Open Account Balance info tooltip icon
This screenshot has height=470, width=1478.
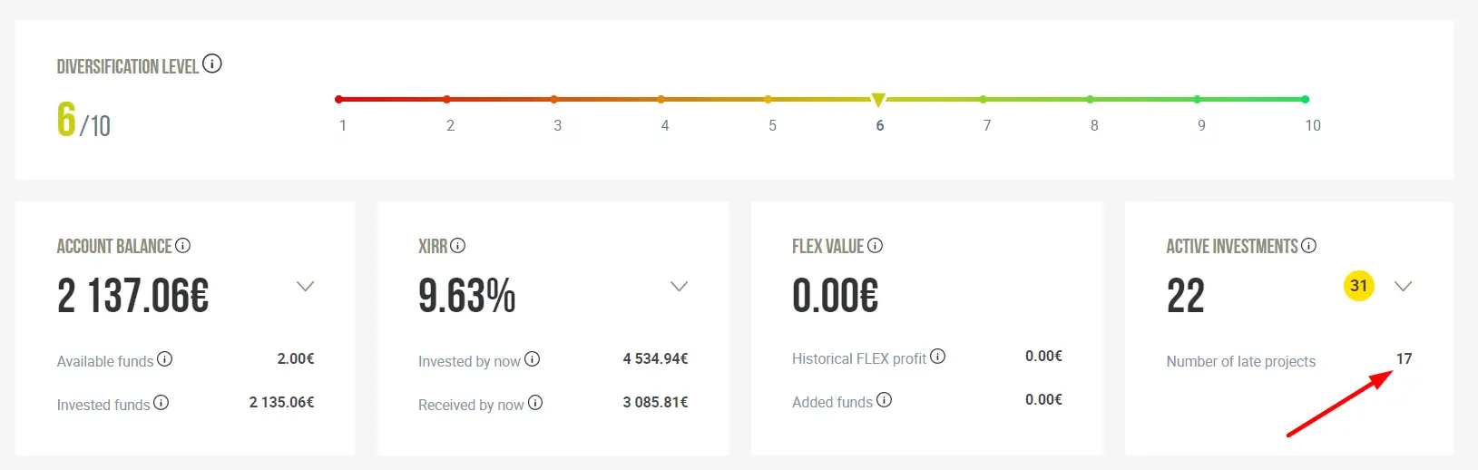(x=183, y=245)
